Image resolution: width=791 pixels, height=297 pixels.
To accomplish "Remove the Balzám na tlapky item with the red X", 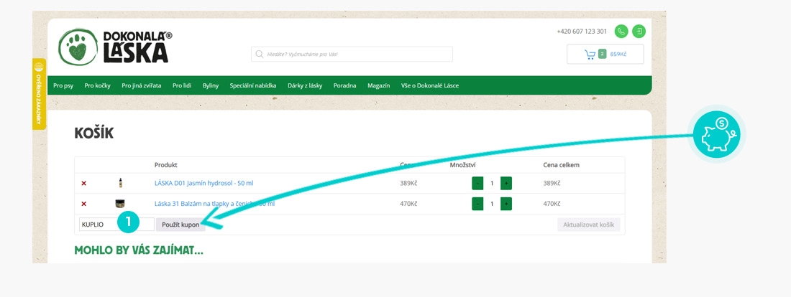I will (83, 204).
